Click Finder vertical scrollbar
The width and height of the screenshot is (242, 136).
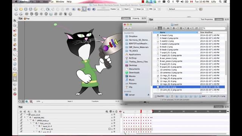click(x=226, y=58)
